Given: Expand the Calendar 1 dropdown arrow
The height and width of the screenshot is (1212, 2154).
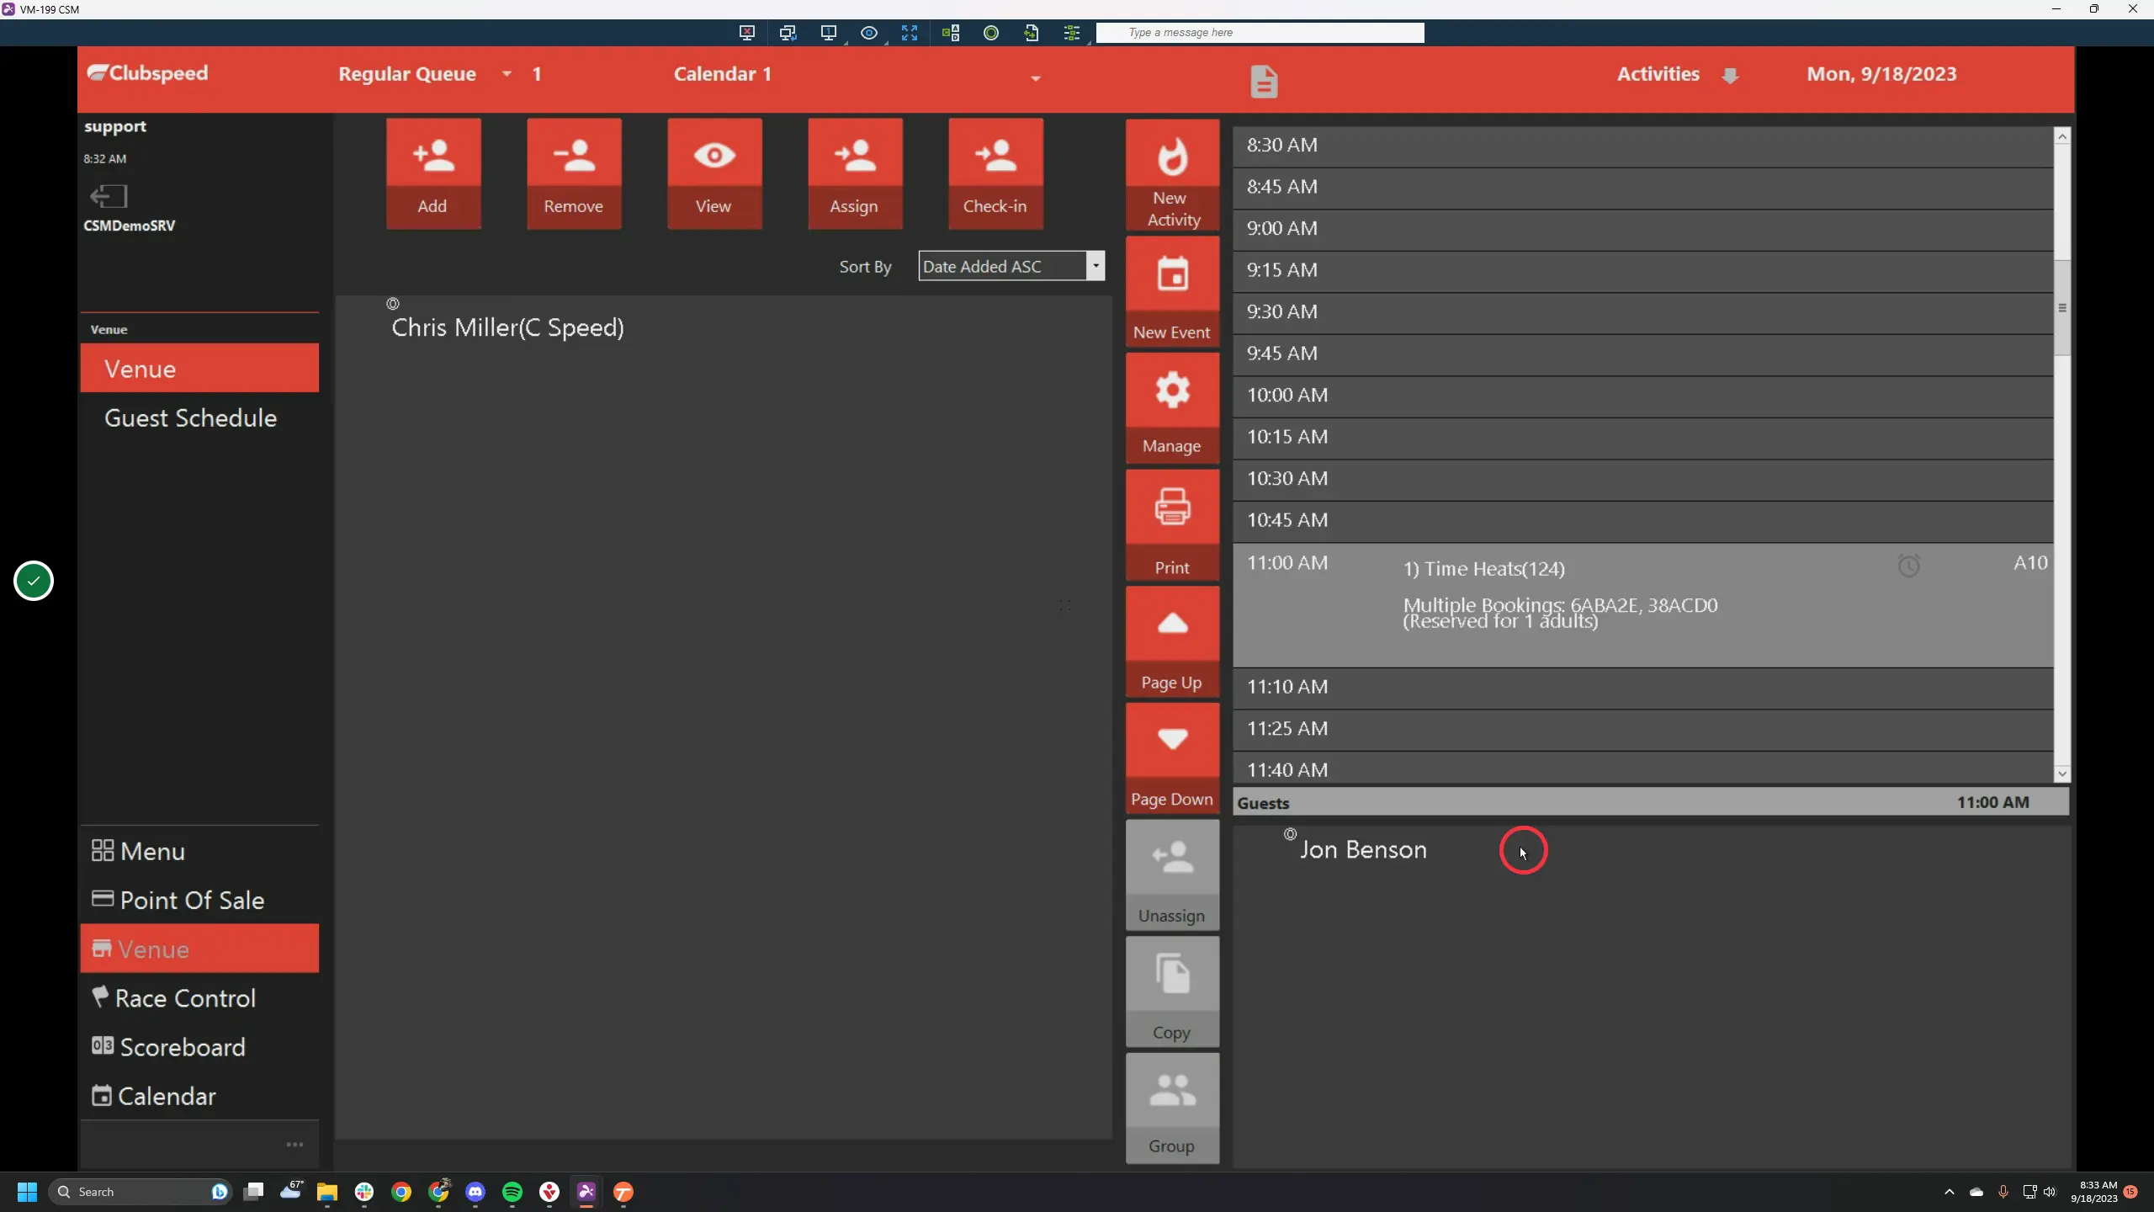Looking at the screenshot, I should click(1036, 78).
